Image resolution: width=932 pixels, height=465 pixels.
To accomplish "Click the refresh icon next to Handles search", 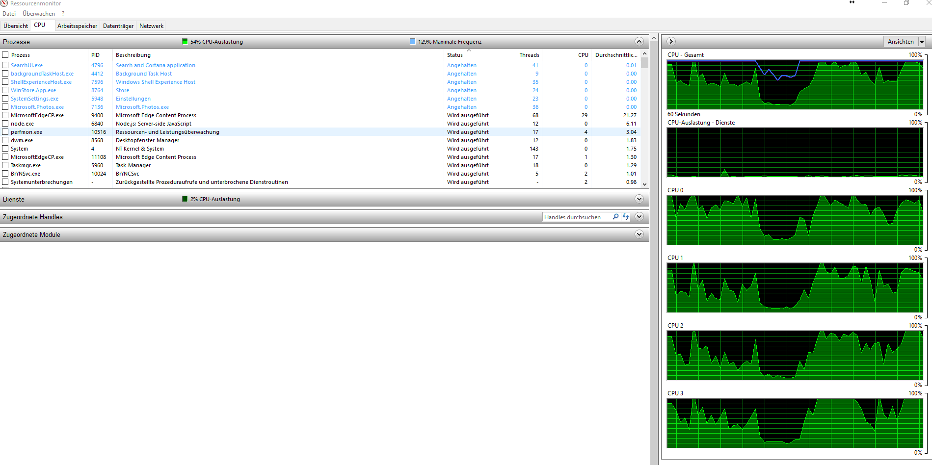I will click(x=626, y=217).
